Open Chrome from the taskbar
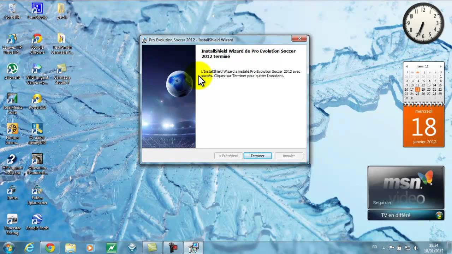The height and width of the screenshot is (254, 452). tap(50, 248)
